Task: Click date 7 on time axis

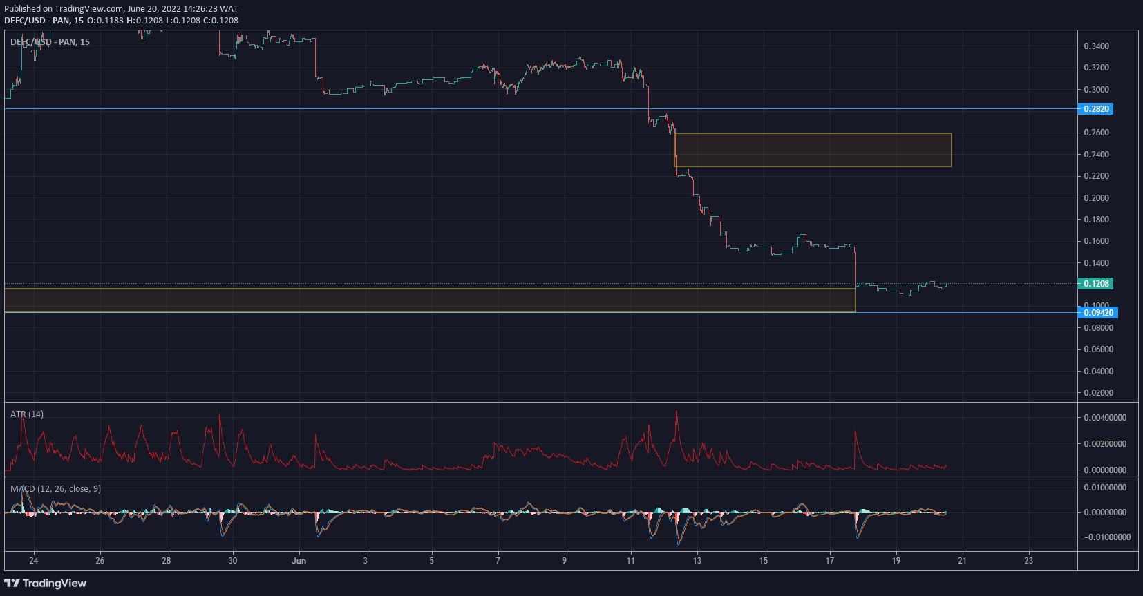Action: tap(498, 561)
